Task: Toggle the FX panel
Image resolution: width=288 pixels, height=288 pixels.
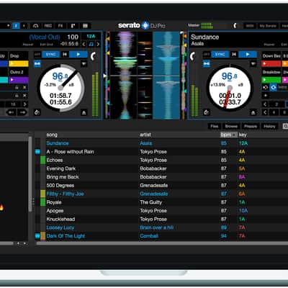Action: (x=60, y=26)
